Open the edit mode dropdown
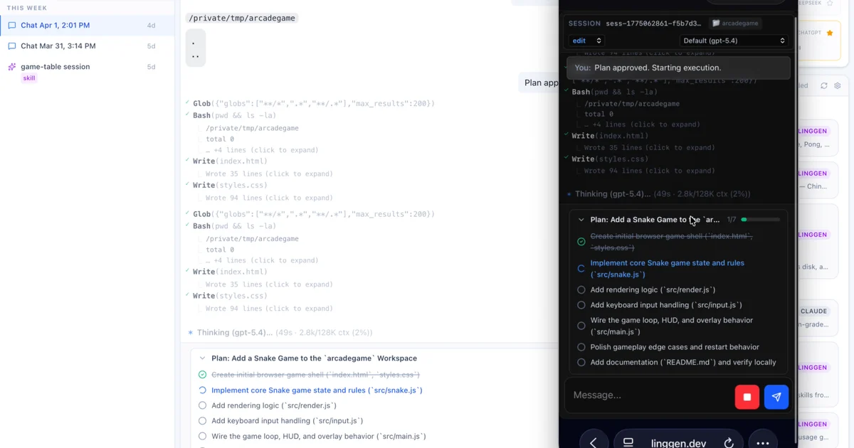The height and width of the screenshot is (448, 854). (x=587, y=41)
